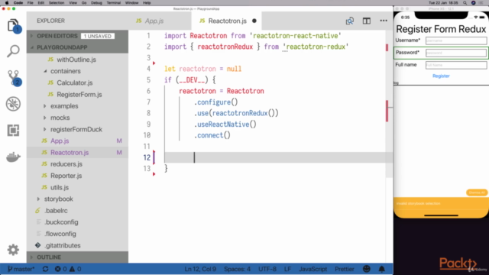489x275 pixels.
Task: Synchronize changes in status bar
Action: [46, 269]
